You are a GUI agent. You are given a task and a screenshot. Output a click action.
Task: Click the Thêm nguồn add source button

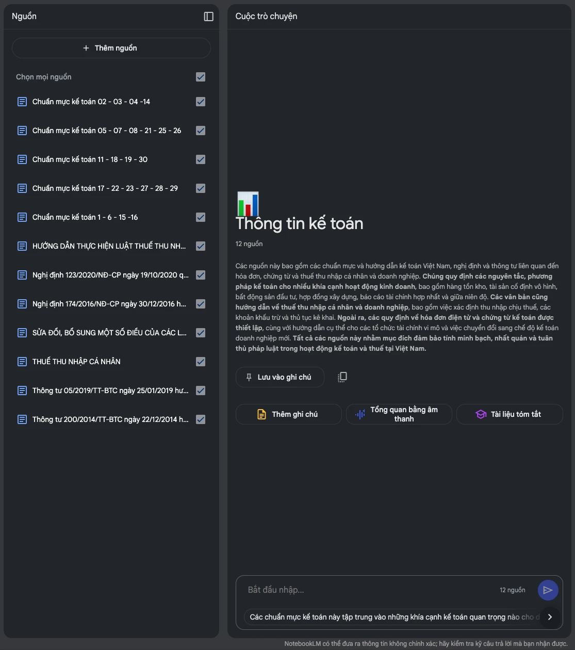click(x=111, y=48)
